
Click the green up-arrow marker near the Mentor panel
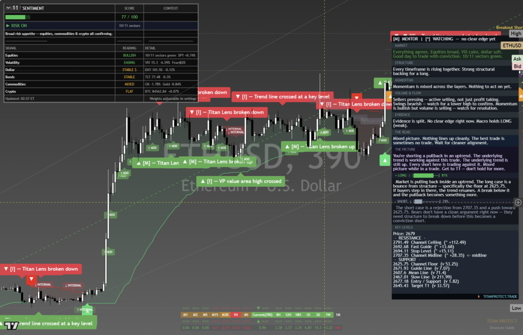(x=385, y=160)
